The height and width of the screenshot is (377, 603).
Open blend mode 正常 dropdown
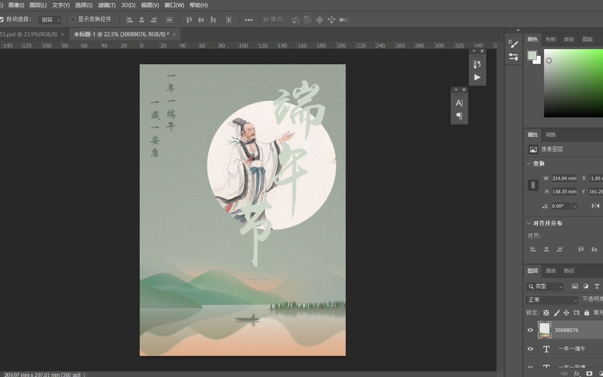(x=552, y=300)
